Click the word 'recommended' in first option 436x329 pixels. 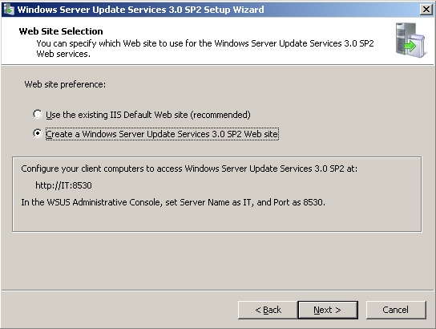coord(220,115)
